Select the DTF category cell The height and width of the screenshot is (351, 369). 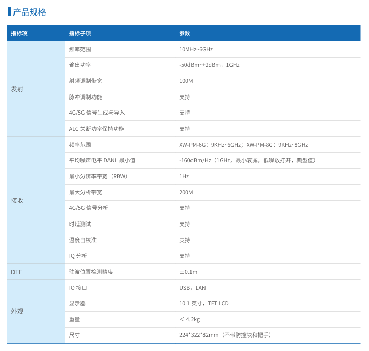(x=17, y=272)
